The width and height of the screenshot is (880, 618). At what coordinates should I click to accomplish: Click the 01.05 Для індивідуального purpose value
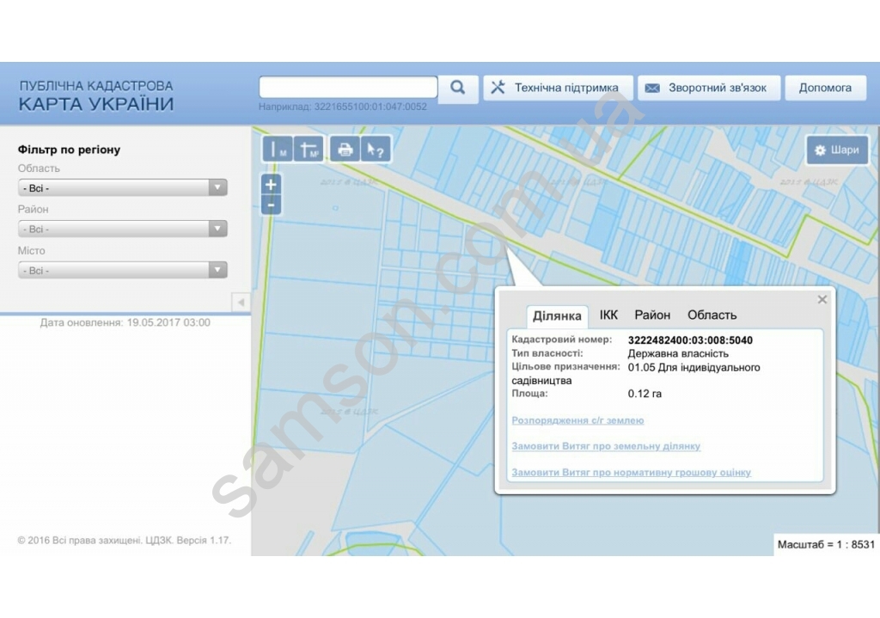click(x=694, y=368)
